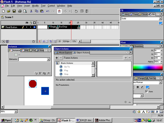
Task: Open a file with the folder icon
Action: click(x=9, y=11)
